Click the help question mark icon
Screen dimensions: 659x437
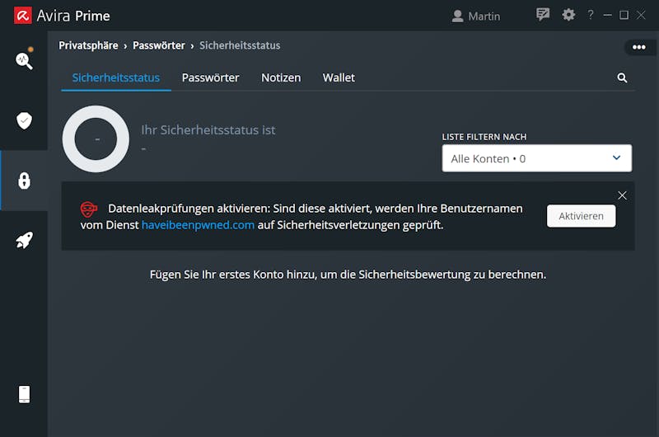pyautogui.click(x=591, y=15)
